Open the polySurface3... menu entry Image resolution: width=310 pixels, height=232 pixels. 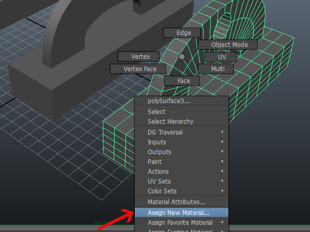click(181, 101)
